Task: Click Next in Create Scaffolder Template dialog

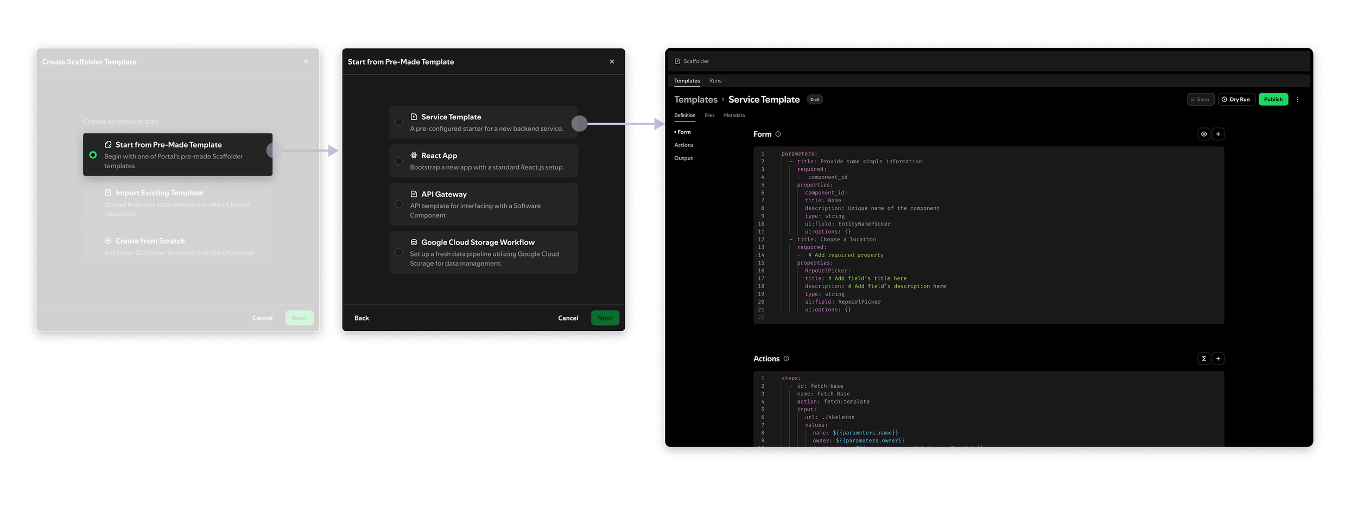Action: tap(300, 318)
